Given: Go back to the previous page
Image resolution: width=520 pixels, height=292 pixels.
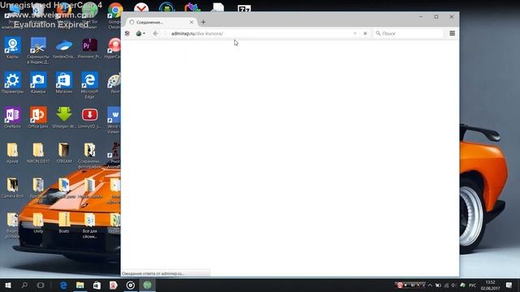Looking at the screenshot, I should point(155,33).
